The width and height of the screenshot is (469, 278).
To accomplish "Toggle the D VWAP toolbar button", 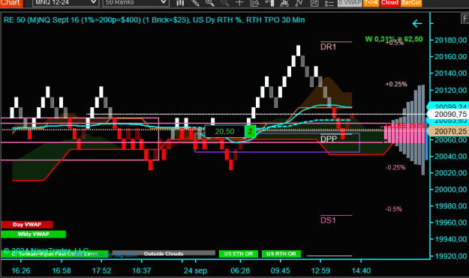I will (350, 3).
